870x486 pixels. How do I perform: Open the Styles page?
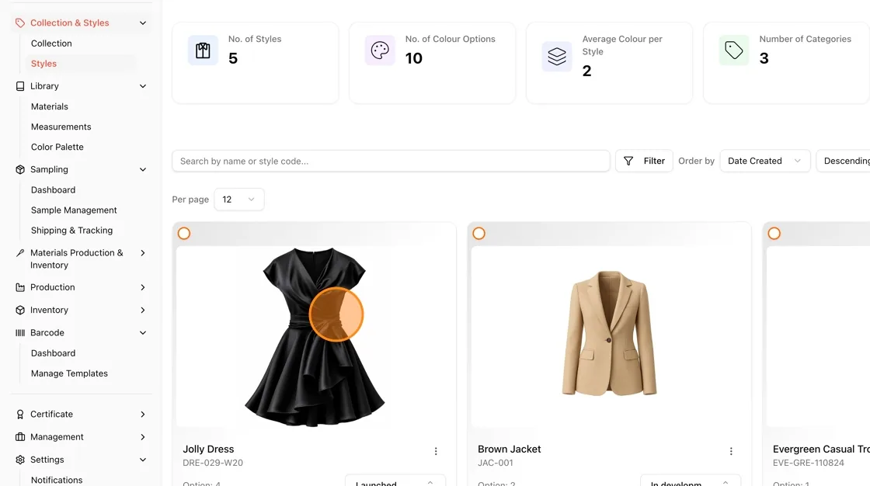coord(43,64)
